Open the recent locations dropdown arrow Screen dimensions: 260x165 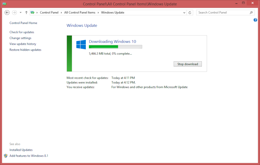coord(20,13)
